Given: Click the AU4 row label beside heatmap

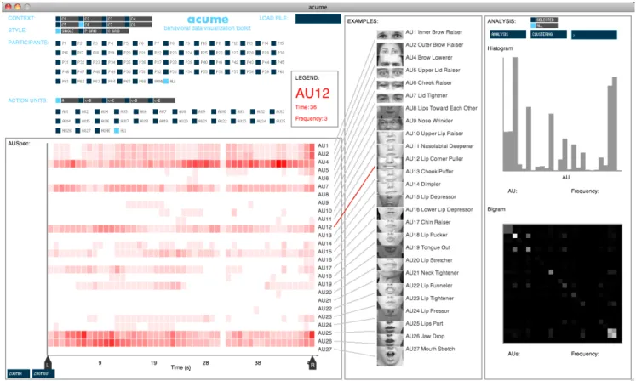Looking at the screenshot, I should point(323,162).
